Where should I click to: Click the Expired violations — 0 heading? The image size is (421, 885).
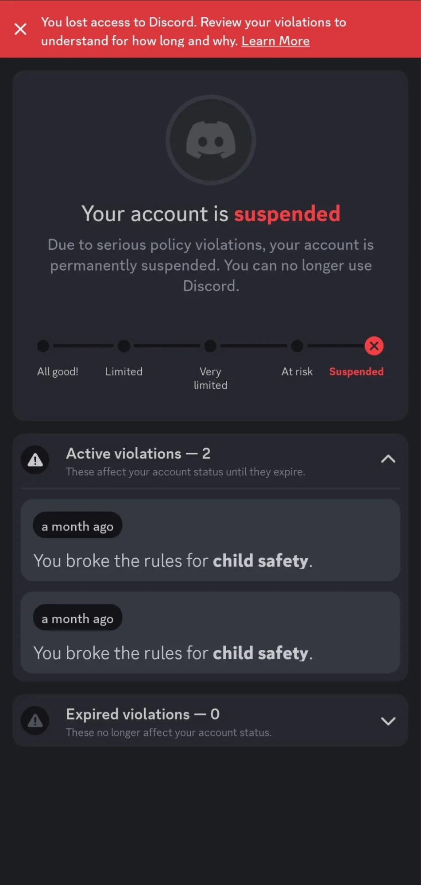click(x=143, y=714)
